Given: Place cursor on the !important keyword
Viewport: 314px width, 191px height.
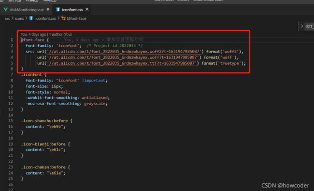Looking at the screenshot, I should (94, 81).
